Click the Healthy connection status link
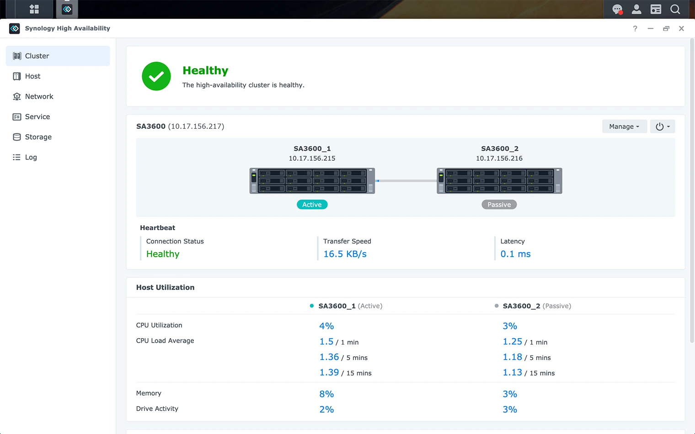 click(163, 254)
